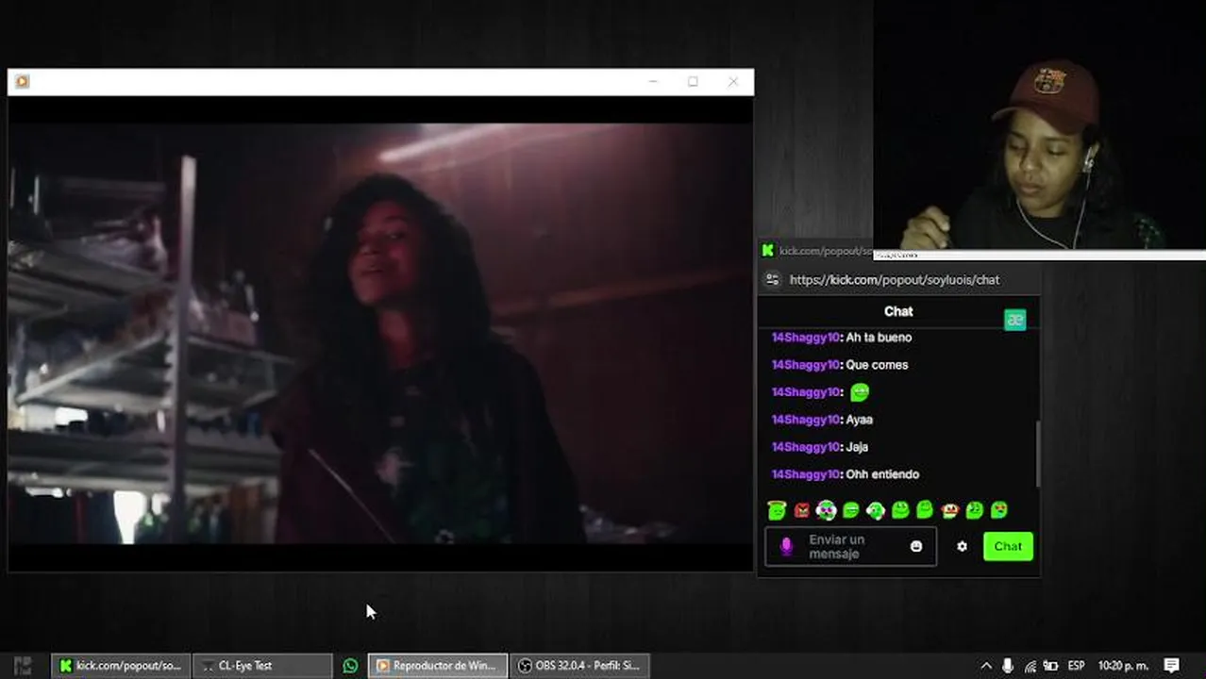Screen dimensions: 1206x679
Task: Open the 10:20 p. m. clock calendar
Action: (1122, 666)
